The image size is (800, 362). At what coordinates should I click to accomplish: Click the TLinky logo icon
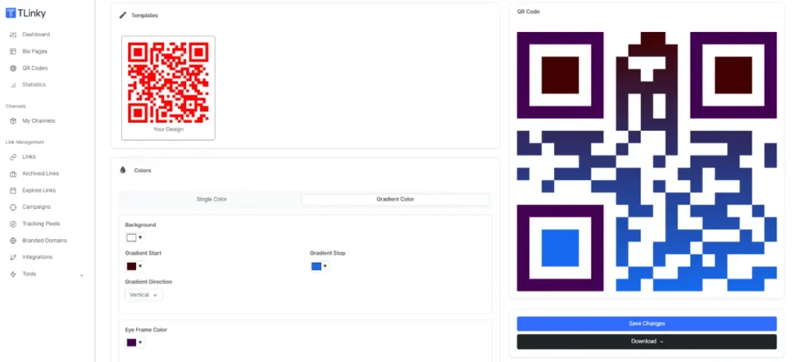11,13
